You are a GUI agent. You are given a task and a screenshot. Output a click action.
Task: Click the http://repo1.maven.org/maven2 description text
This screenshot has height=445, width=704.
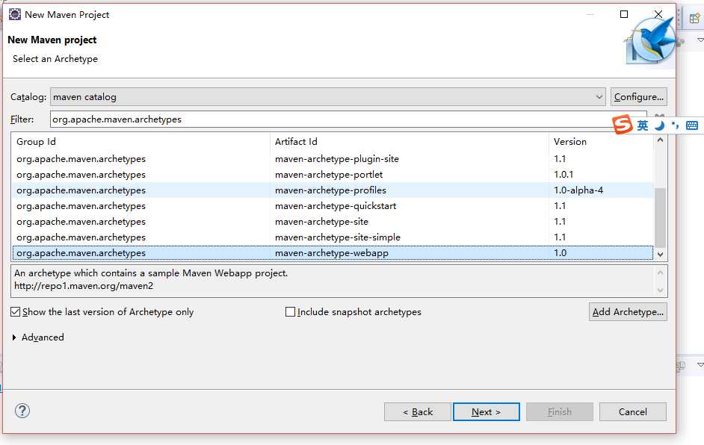click(84, 286)
